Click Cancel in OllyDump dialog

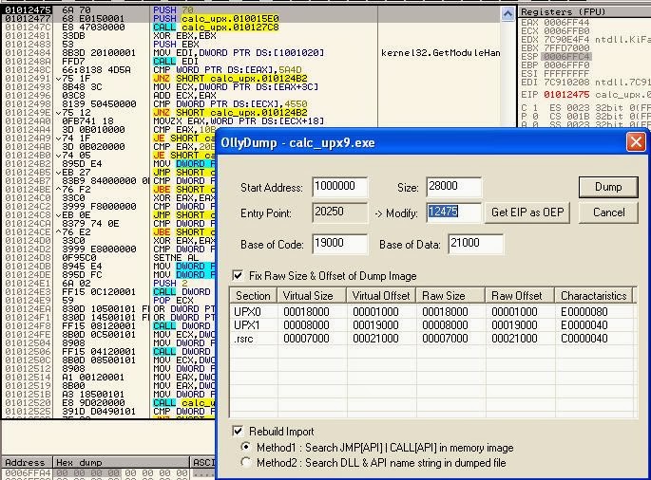tap(608, 212)
